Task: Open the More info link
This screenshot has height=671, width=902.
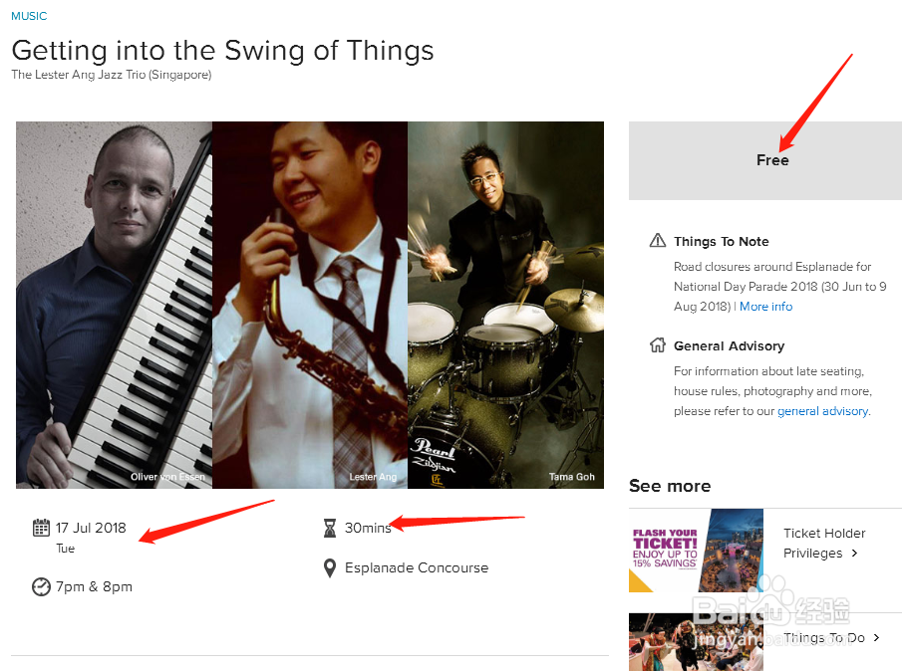Action: pyautogui.click(x=765, y=307)
